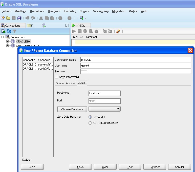Expand the ORACLE10 connection tree node

click(x=8, y=41)
